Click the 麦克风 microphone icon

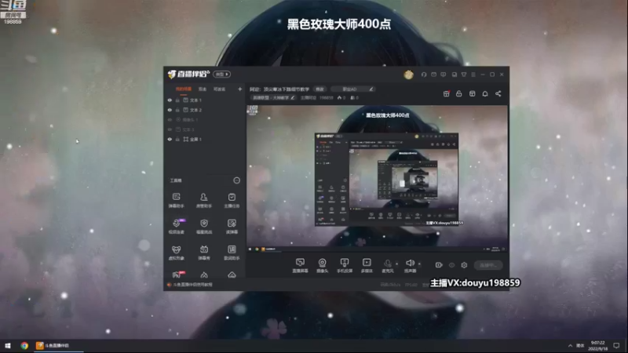click(387, 264)
